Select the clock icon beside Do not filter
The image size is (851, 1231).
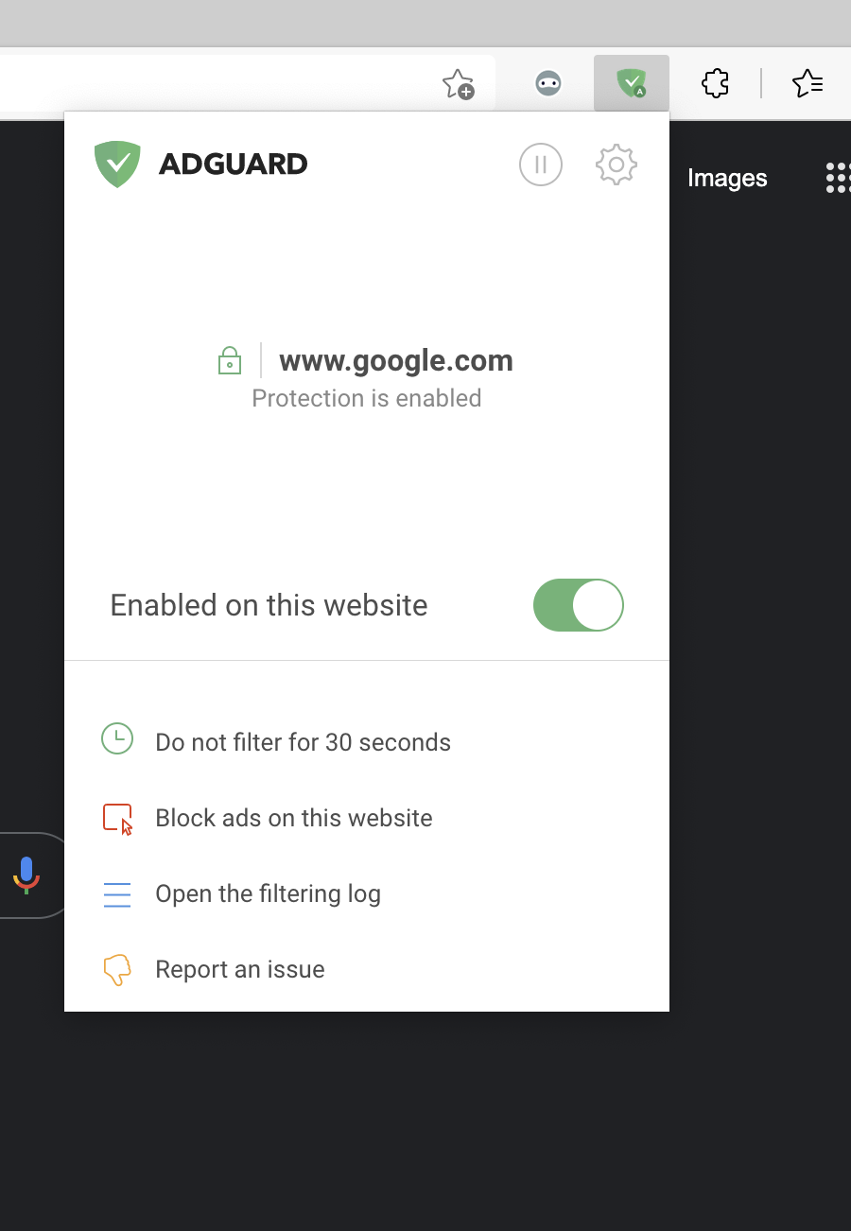click(x=116, y=738)
